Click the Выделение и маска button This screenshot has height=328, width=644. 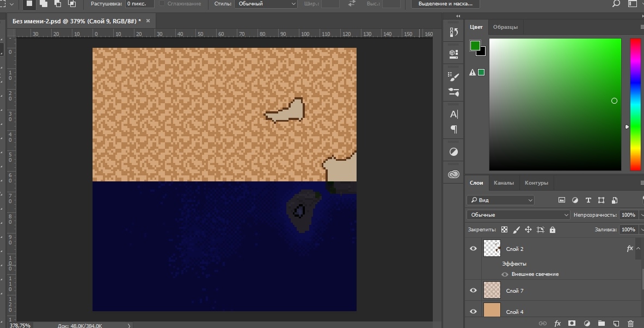point(445,4)
